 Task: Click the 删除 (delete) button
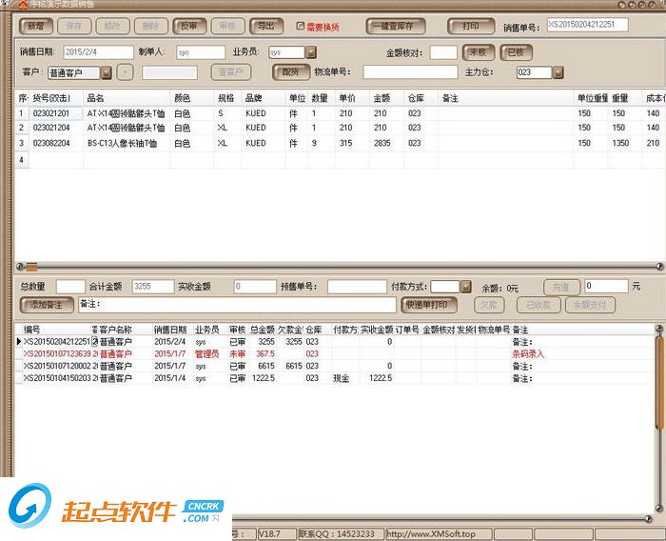(x=150, y=27)
